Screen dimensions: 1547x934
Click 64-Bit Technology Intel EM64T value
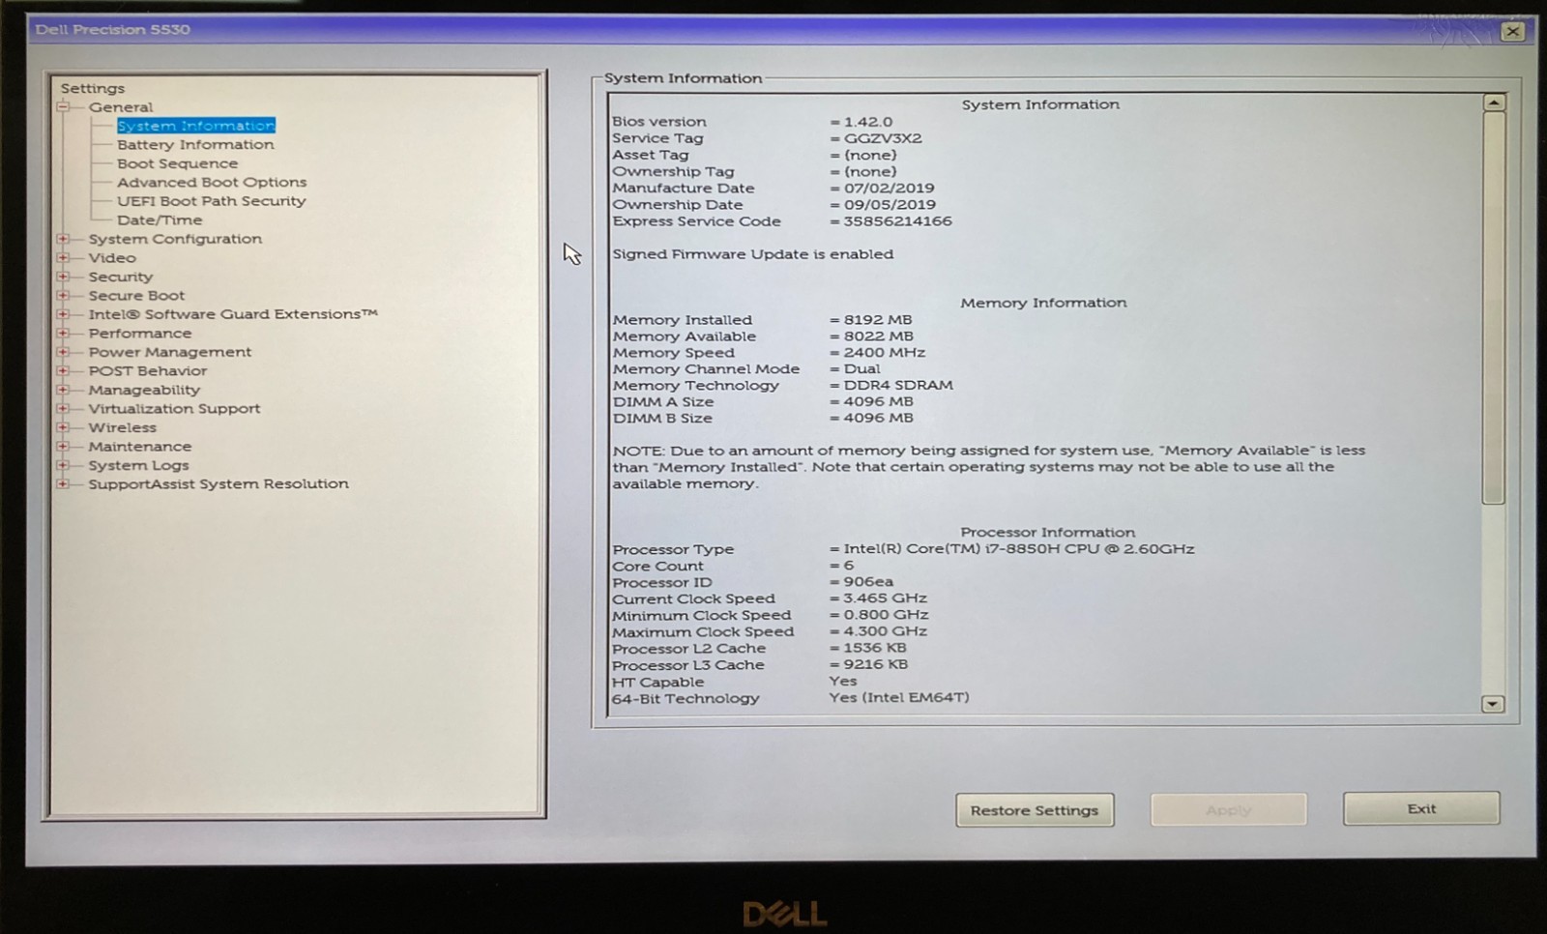[x=899, y=697]
